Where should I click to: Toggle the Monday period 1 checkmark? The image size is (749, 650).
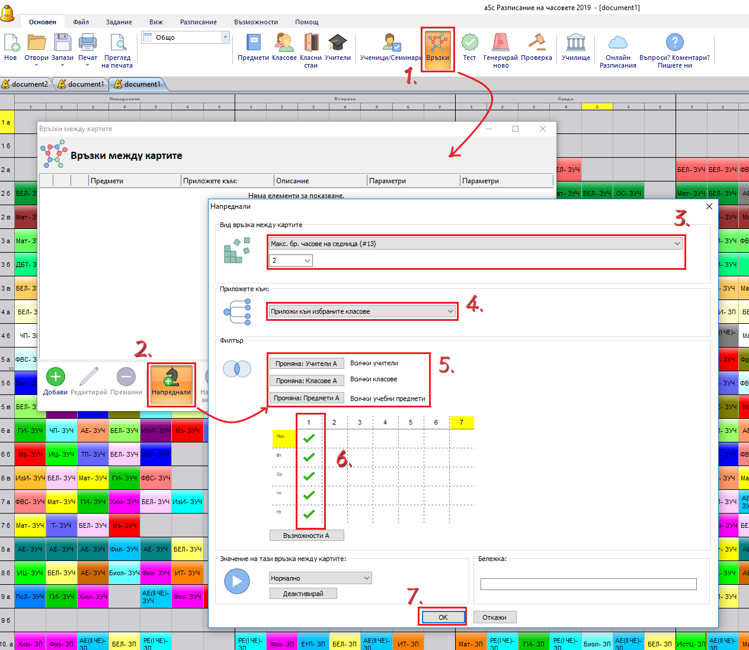tap(309, 439)
